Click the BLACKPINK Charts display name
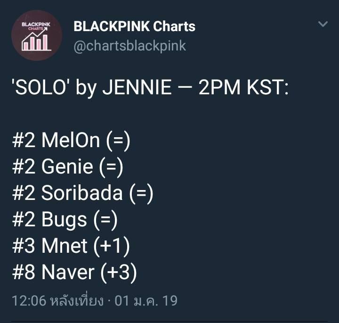The image size is (339, 323). point(135,26)
